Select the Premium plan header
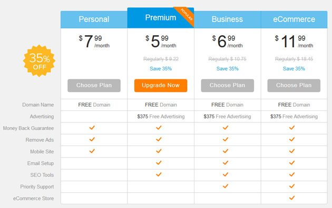Image resolution: width=332 pixels, height=208 pixels. 161,18
